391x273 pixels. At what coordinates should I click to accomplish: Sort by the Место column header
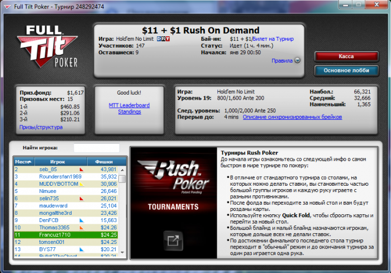coord(24,162)
